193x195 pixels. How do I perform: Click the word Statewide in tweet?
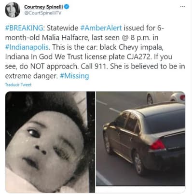(62, 28)
